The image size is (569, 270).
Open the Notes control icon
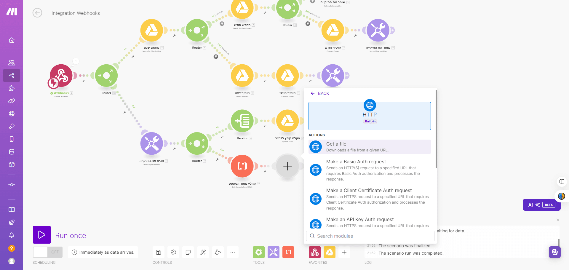(188, 252)
